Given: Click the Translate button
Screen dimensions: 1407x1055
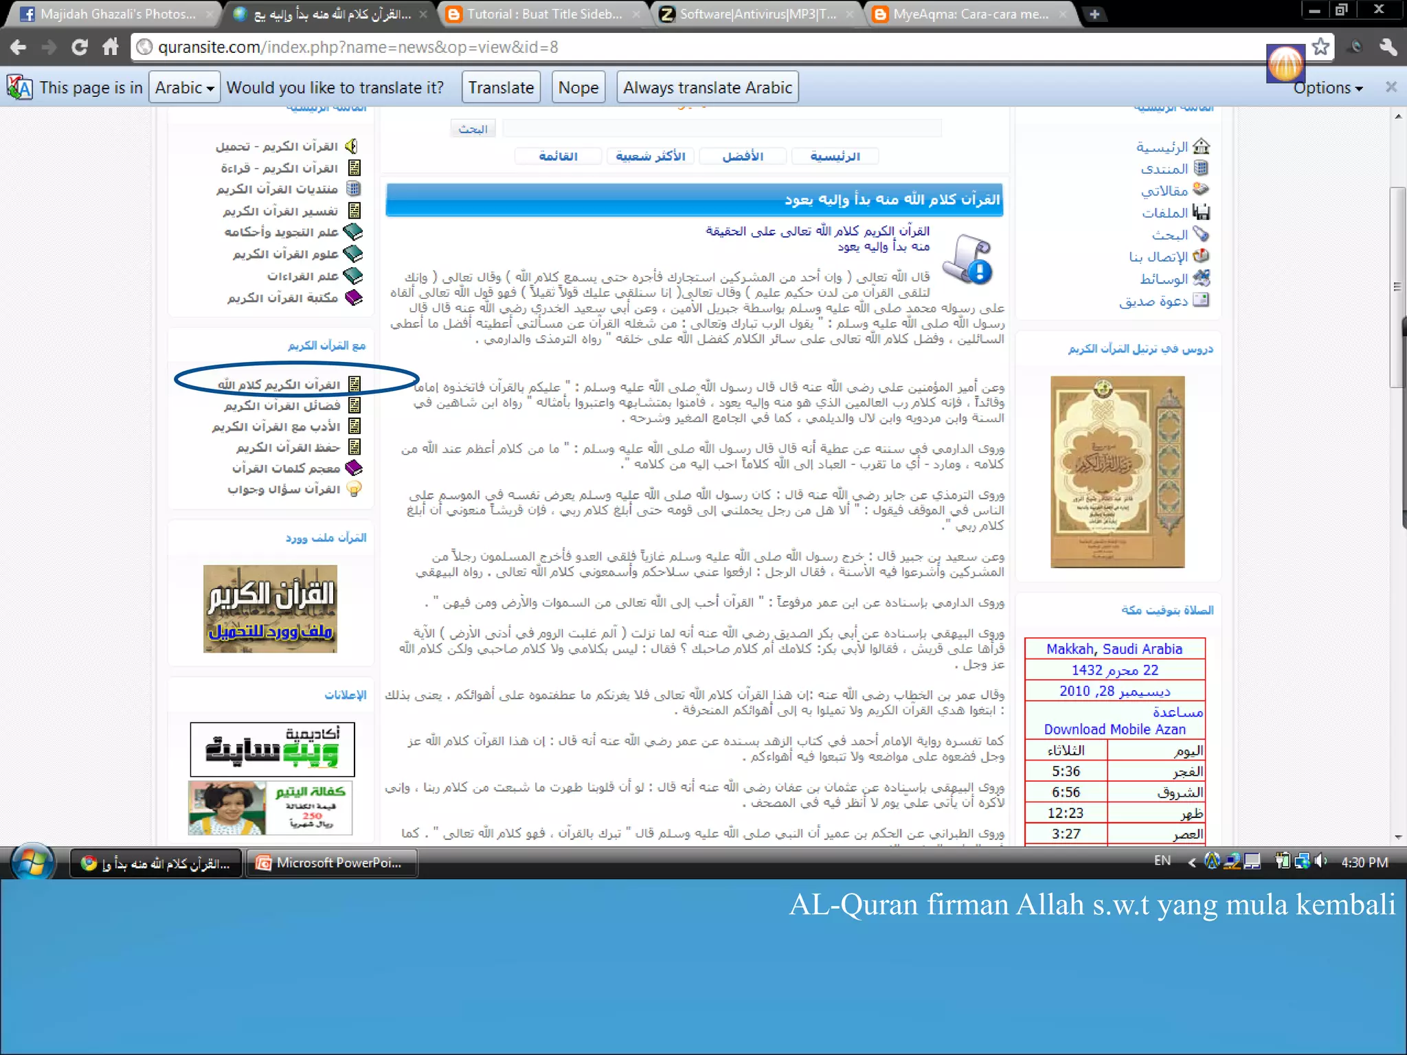Looking at the screenshot, I should click(501, 87).
